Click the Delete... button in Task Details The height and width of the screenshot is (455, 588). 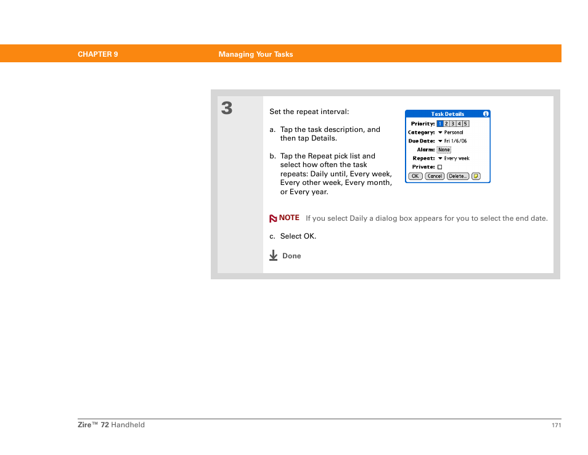click(x=458, y=176)
